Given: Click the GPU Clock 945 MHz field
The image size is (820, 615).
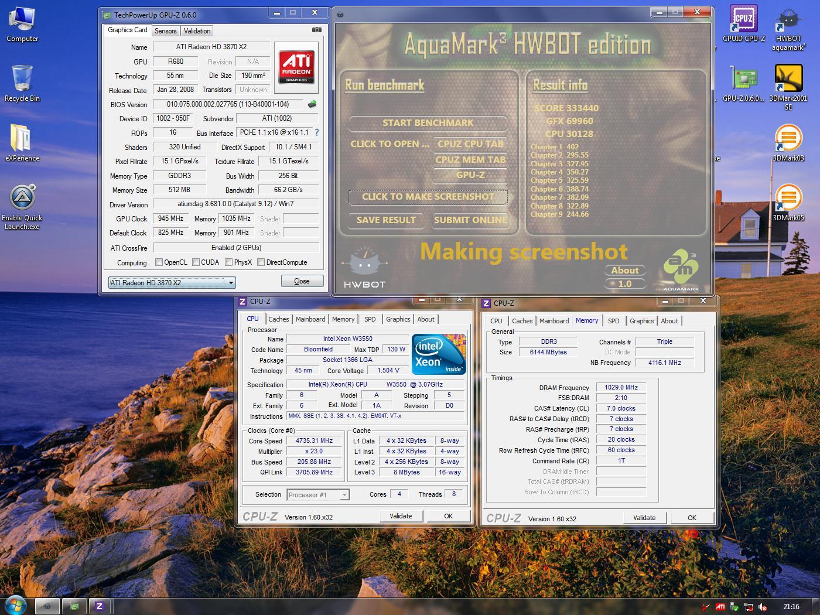Looking at the screenshot, I should click(x=170, y=218).
